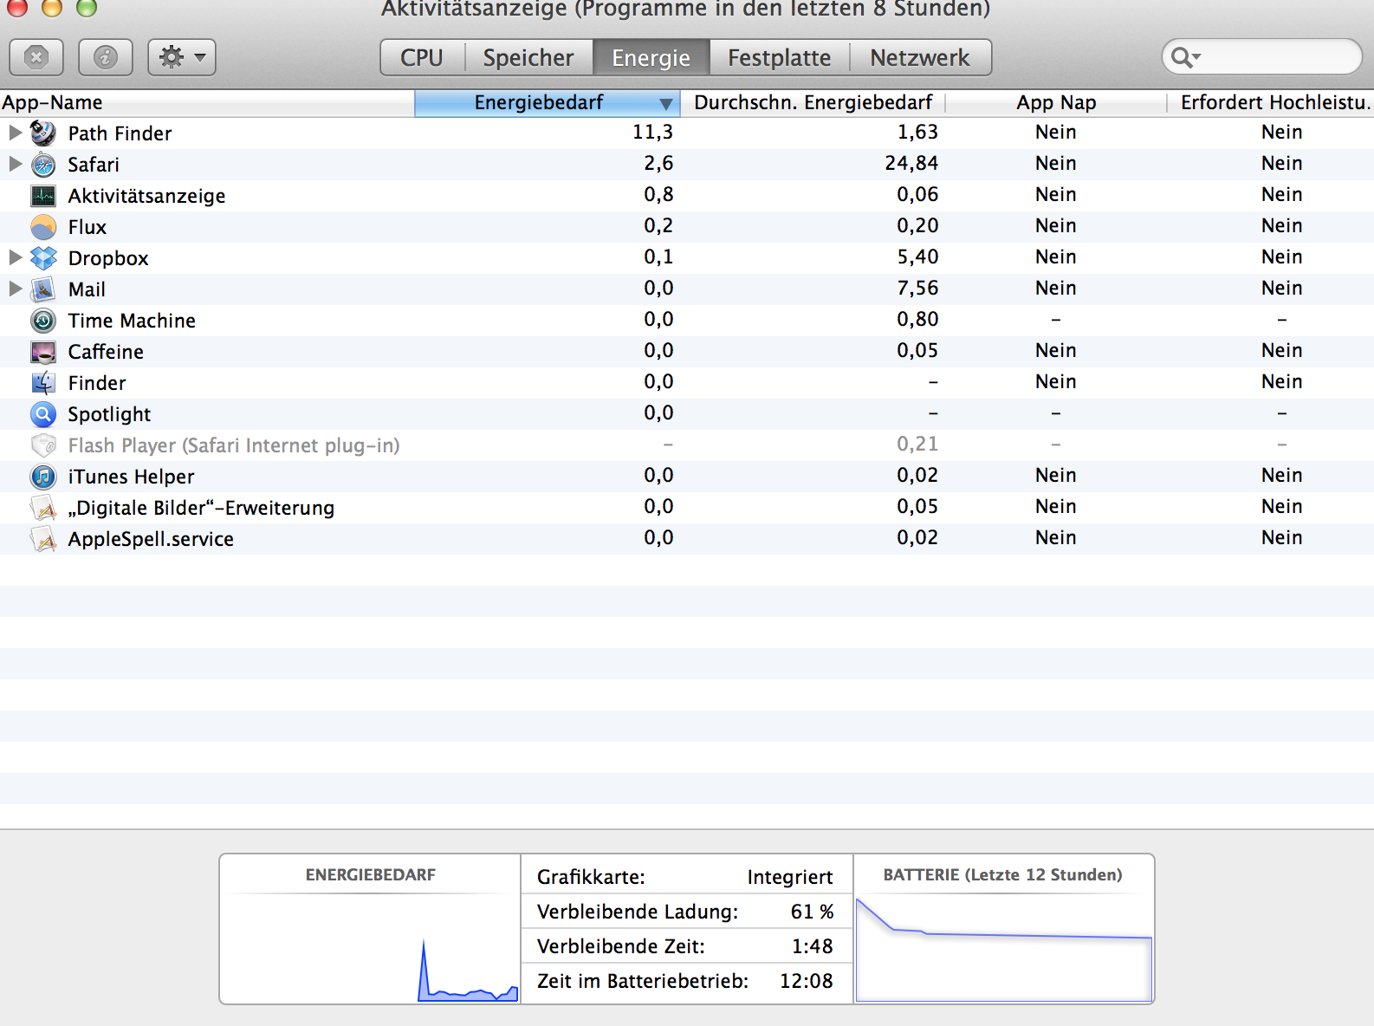Viewport: 1374px width, 1026px height.
Task: Sort by the Energiebedarf column header
Action: pyautogui.click(x=548, y=103)
